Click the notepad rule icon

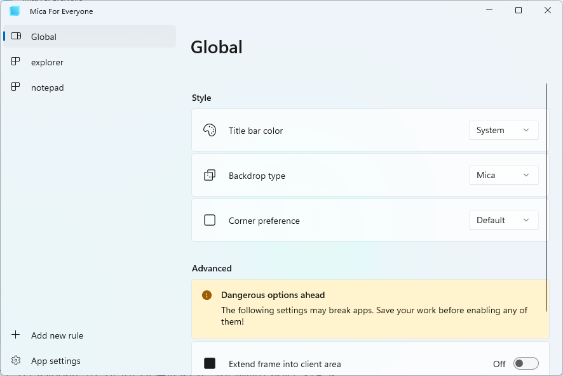pyautogui.click(x=15, y=87)
